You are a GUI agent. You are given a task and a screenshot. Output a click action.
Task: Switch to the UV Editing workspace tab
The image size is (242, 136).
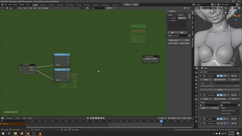(60, 5)
